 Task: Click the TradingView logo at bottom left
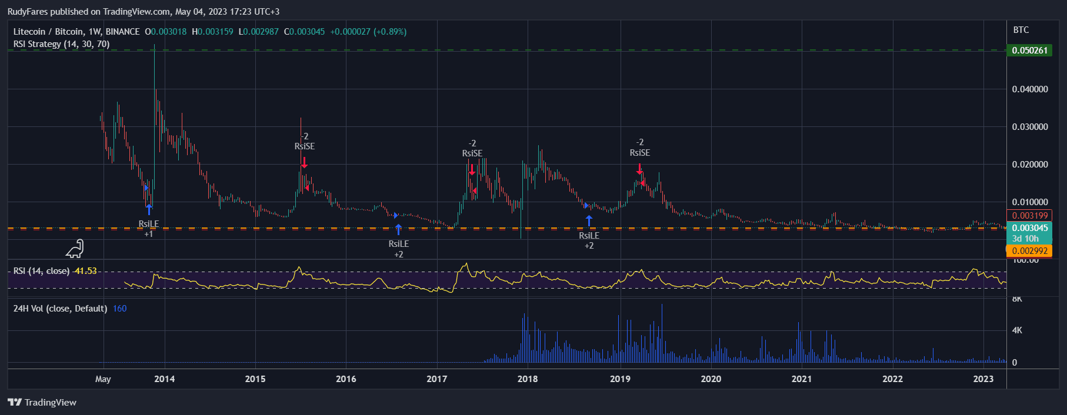pos(42,402)
